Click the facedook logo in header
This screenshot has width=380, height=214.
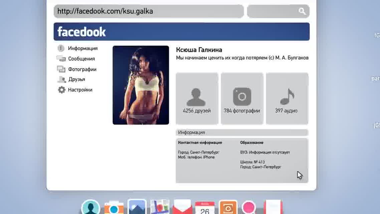(81, 32)
